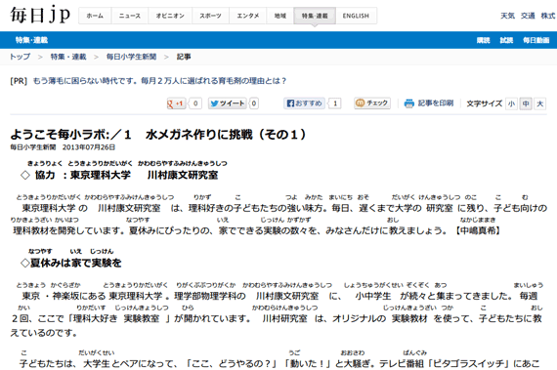Click the author name 【中嶋真希】

pos(478,231)
